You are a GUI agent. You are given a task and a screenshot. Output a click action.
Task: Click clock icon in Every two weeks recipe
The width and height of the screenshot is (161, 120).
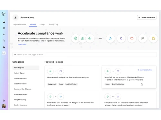click(108, 97)
